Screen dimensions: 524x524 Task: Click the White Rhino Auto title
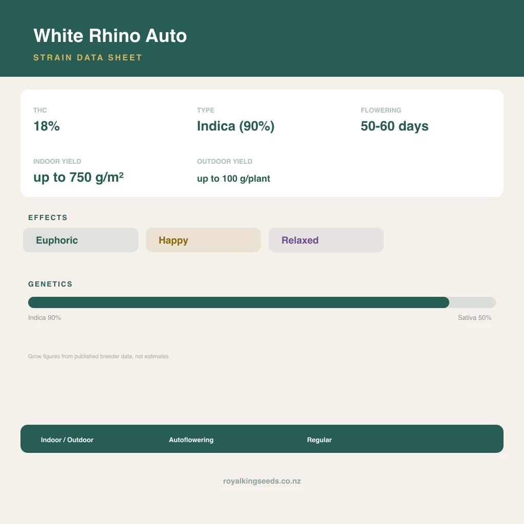point(110,35)
